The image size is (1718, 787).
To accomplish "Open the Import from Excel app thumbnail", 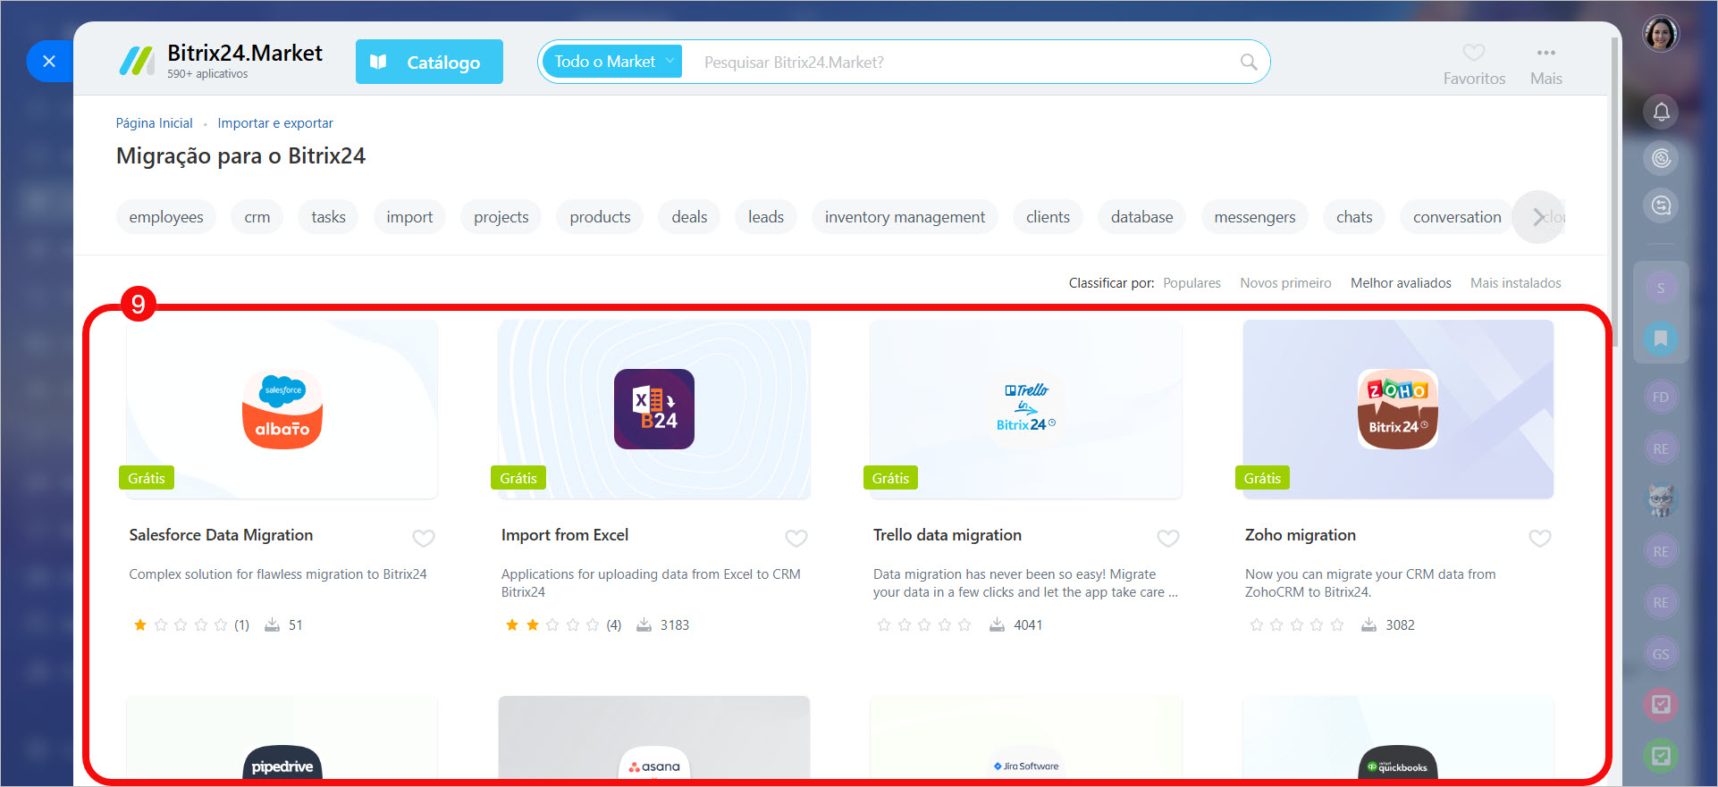I will click(654, 409).
